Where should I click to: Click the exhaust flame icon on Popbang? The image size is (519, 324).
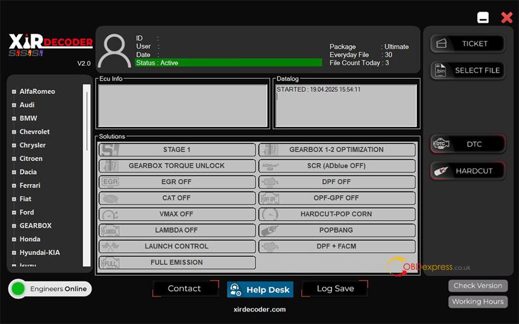coord(270,231)
